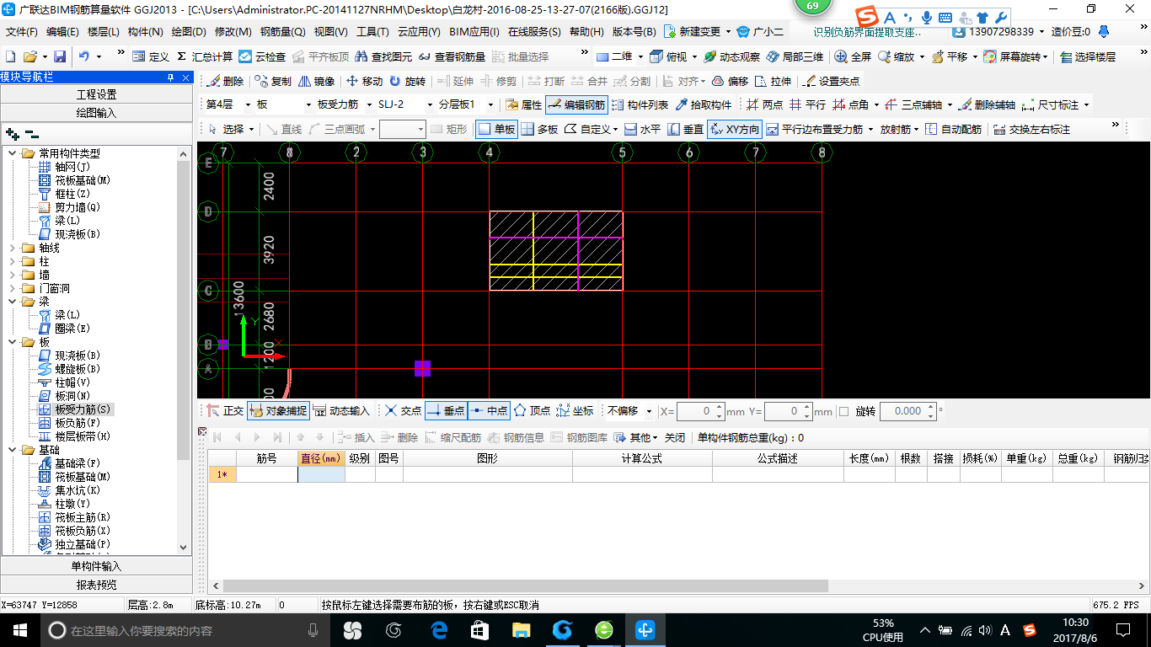Select 单板 single slab mode

496,129
